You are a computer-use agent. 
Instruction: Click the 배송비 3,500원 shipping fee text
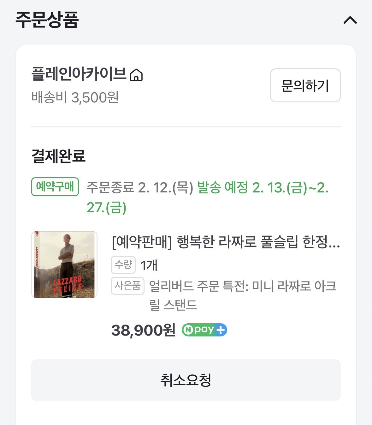tap(75, 97)
